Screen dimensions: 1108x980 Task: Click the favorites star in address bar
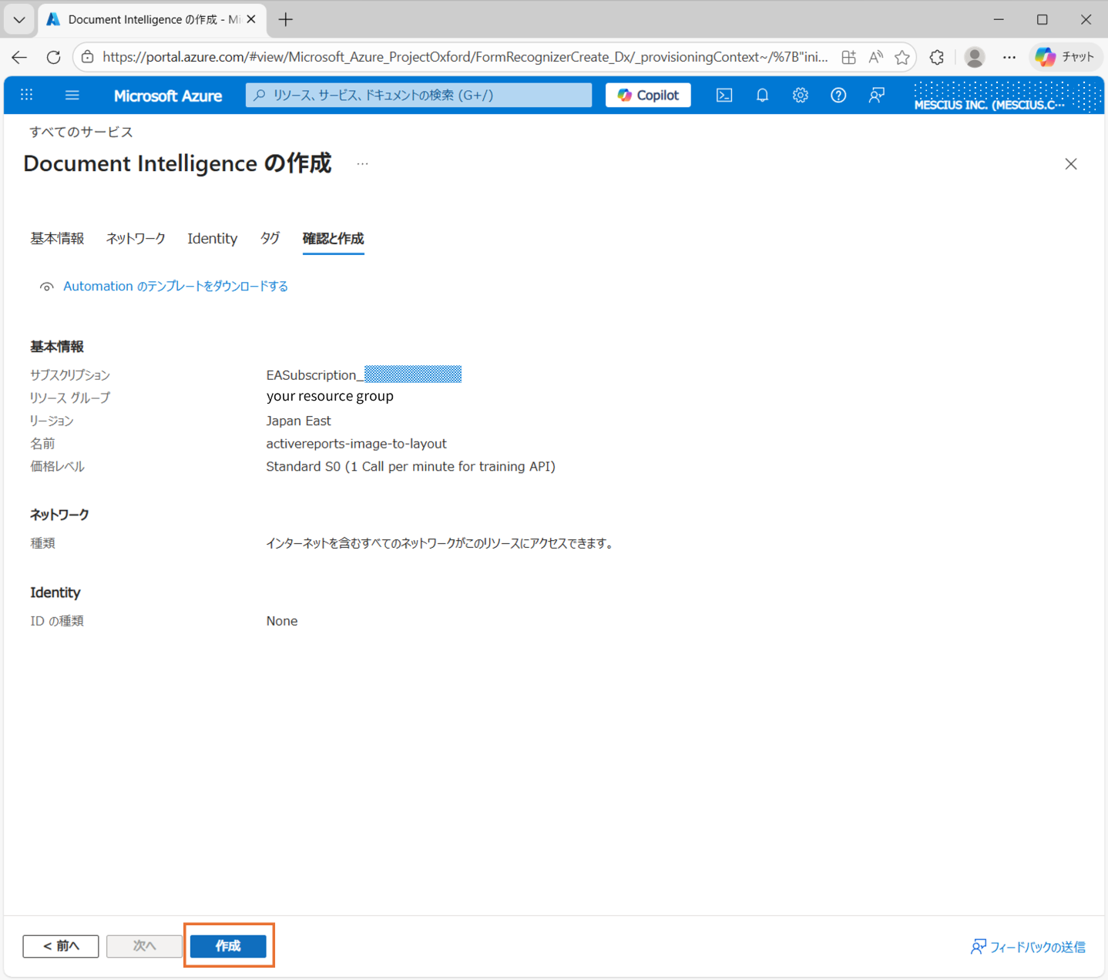[902, 56]
